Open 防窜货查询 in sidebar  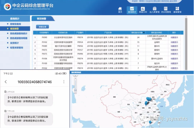pyautogui.click(x=16, y=24)
